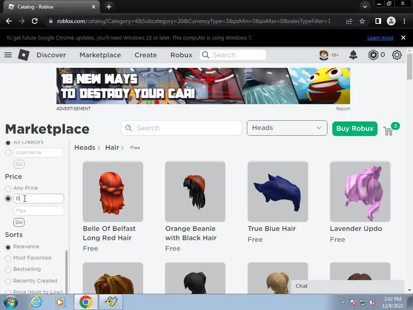Click Go under the price range
Viewport: 413px width, 310px height.
[x=19, y=222]
